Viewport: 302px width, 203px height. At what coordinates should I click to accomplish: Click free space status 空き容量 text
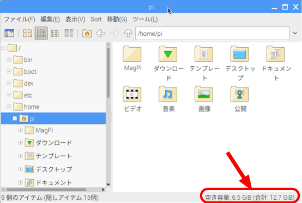pyautogui.click(x=250, y=198)
